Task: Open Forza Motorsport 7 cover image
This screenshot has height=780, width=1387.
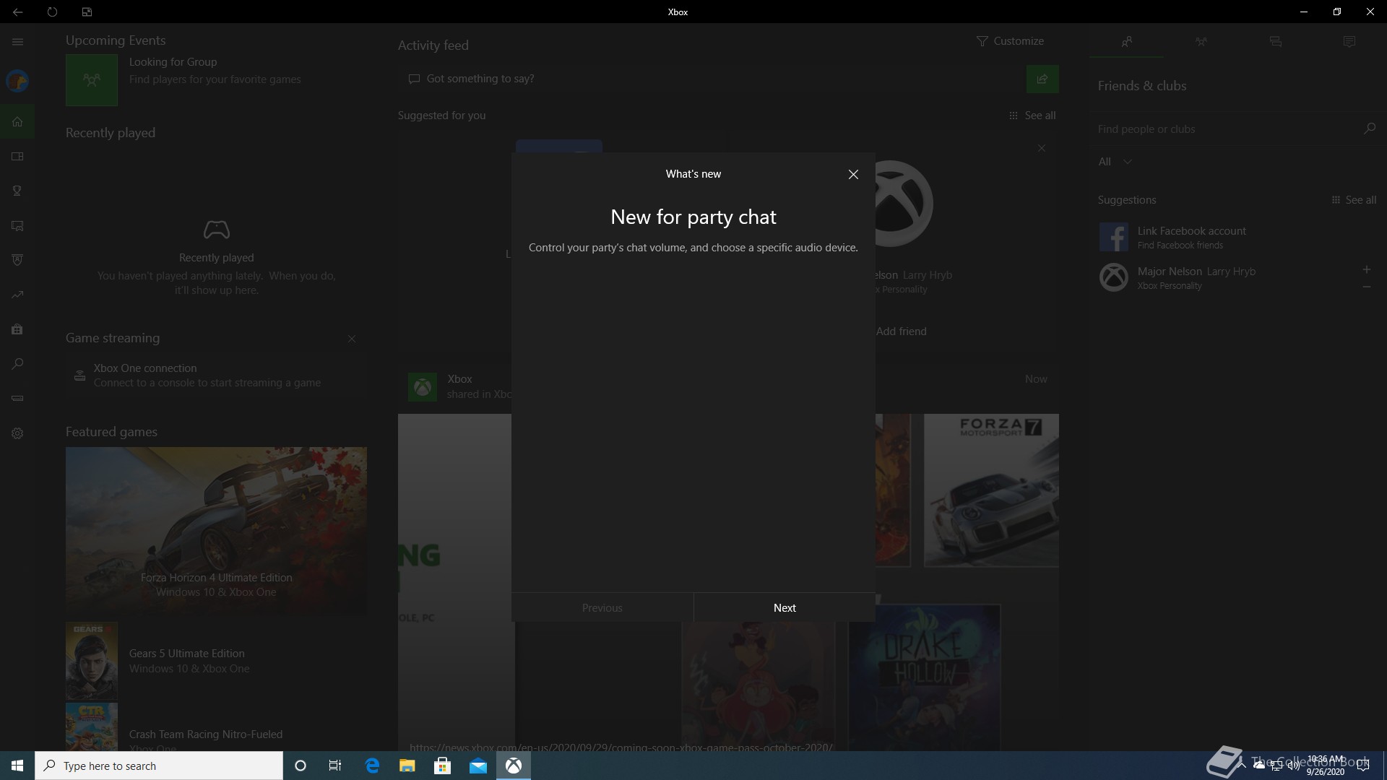Action: [991, 490]
